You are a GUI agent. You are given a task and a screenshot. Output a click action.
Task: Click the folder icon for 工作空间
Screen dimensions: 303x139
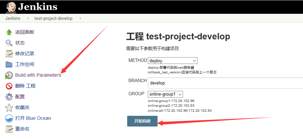tap(9, 65)
